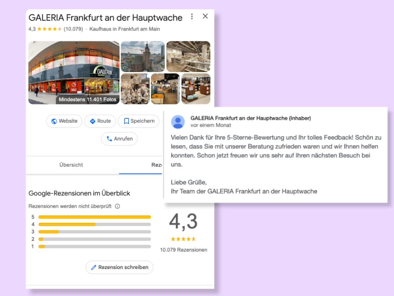394x296 pixels.
Task: Click 'Kaufhaus in Frankfurt am Main' text
Action: (x=125, y=29)
